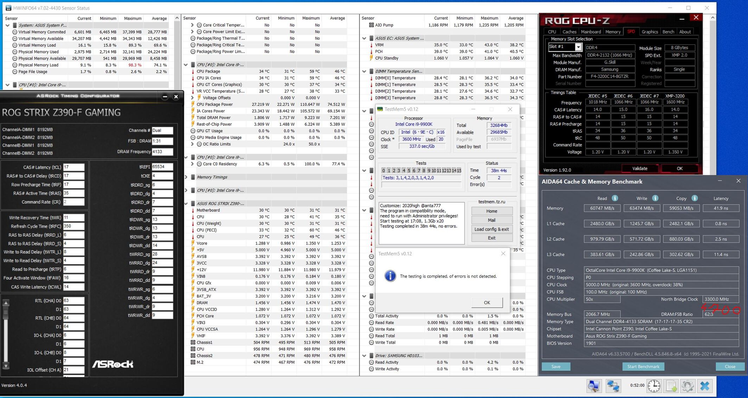Viewport: 748px width, 398px height.
Task: Click the Refresh Cycle Time (tRFC) field
Action: tap(73, 226)
